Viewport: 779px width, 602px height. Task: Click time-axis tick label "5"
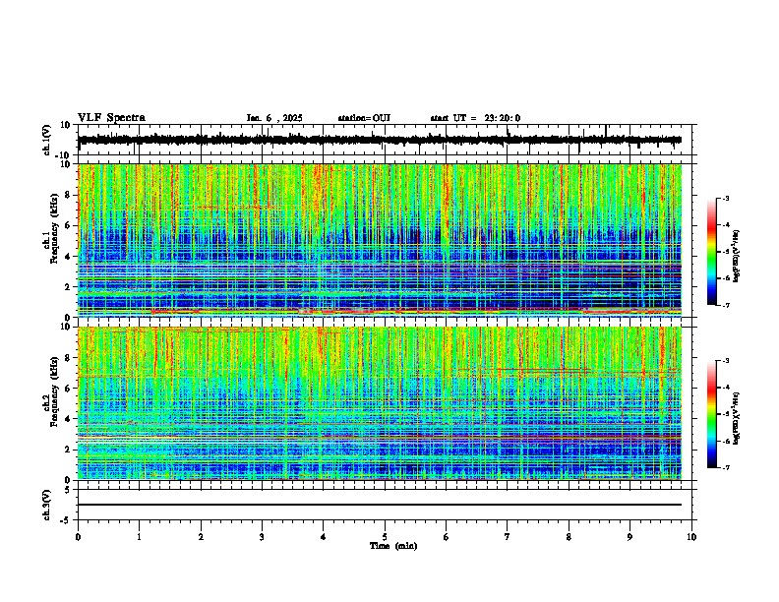click(385, 537)
